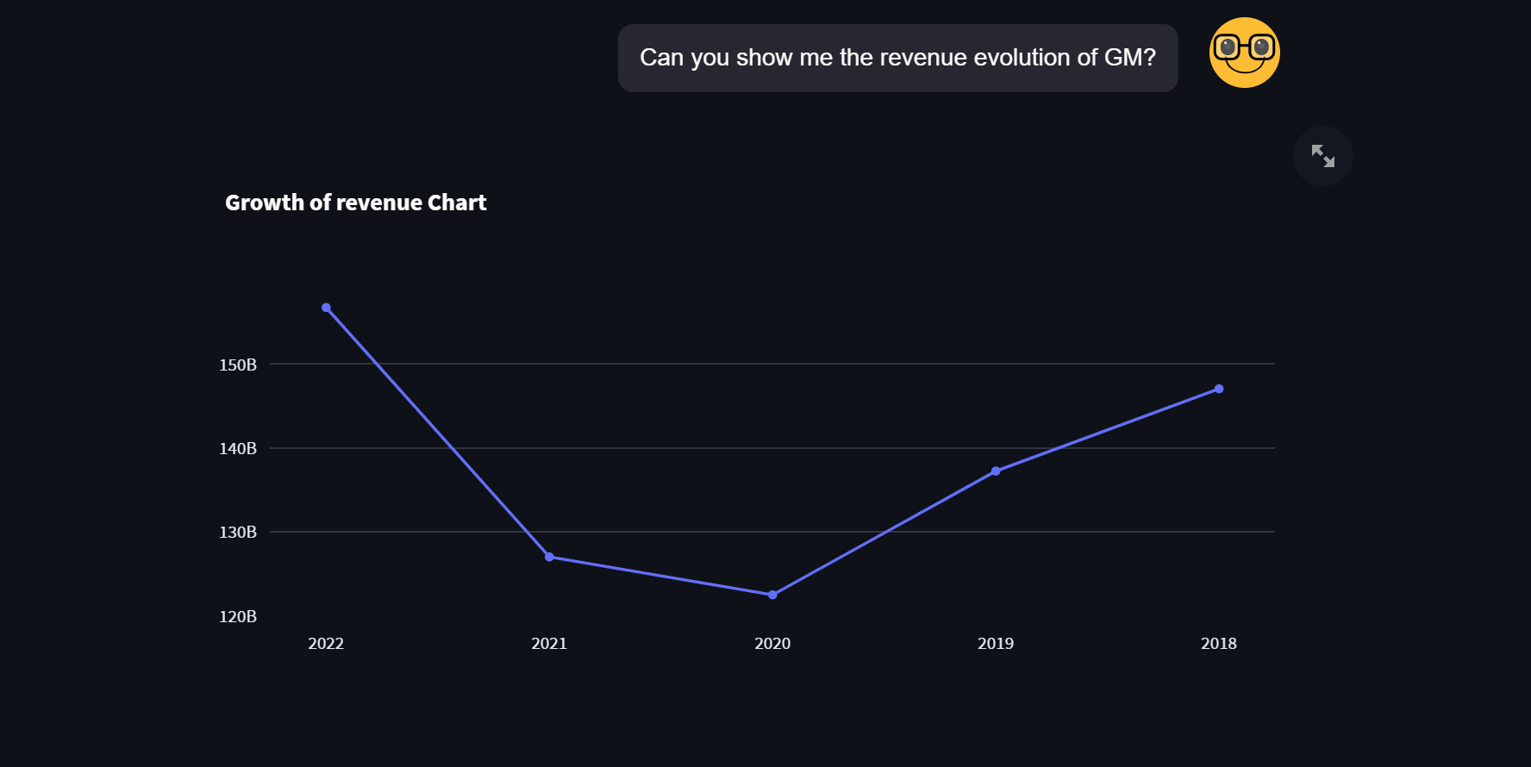Click the 2018 x-axis label

click(1219, 643)
